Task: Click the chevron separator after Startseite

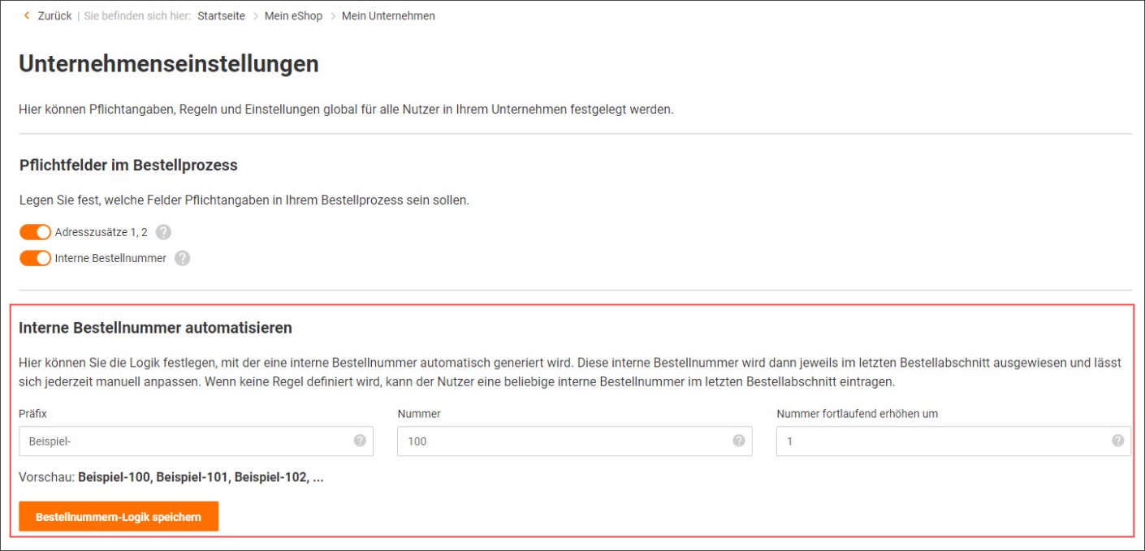Action: 255,16
